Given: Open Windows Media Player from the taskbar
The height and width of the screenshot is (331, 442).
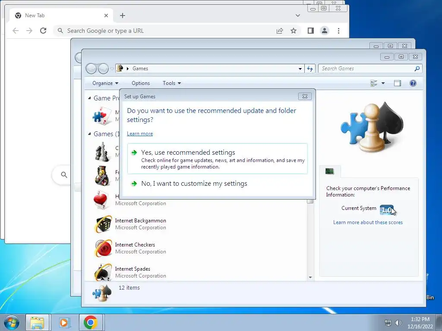Looking at the screenshot, I should (x=64, y=322).
